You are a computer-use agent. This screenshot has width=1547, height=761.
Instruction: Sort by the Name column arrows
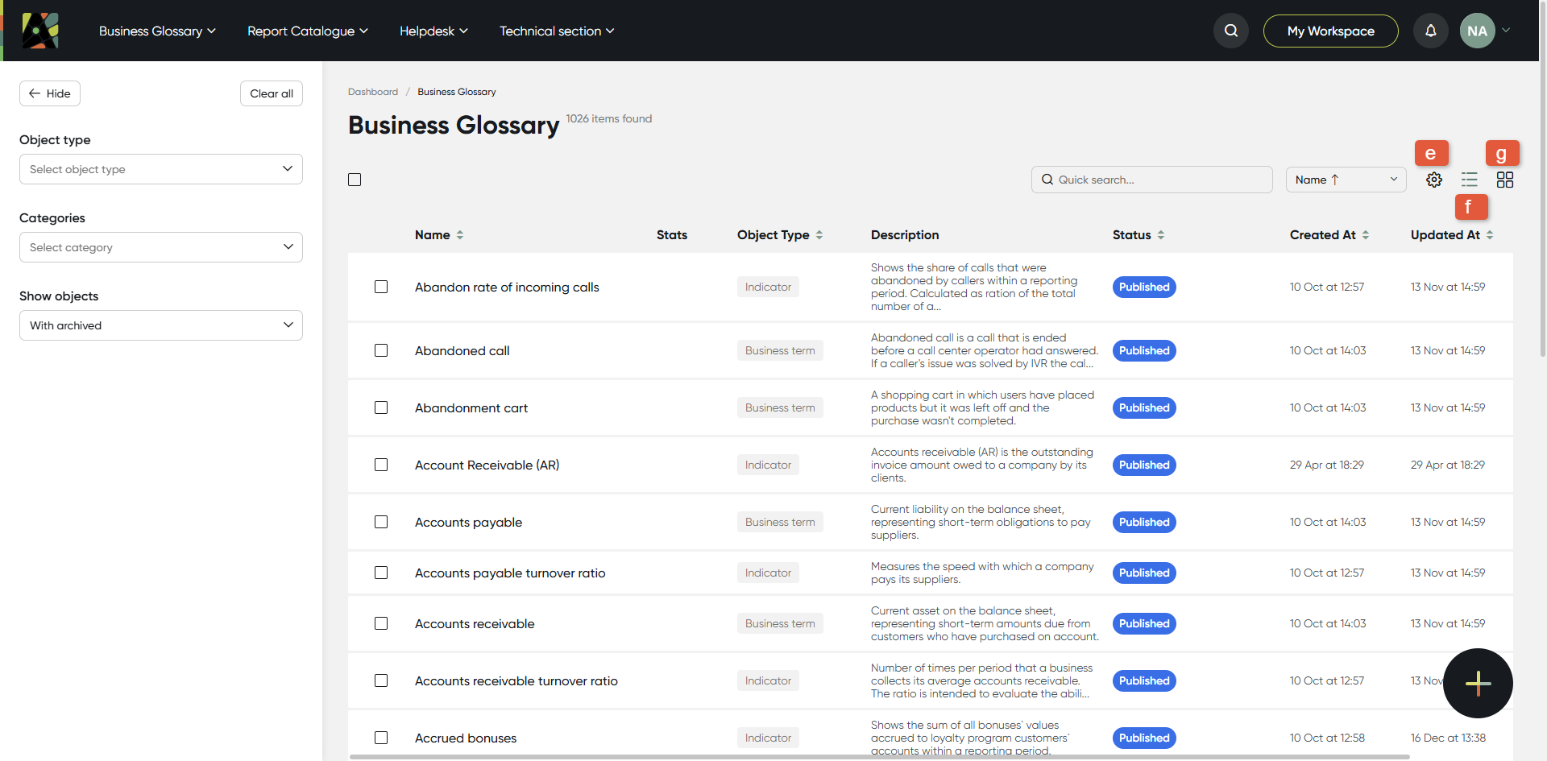pos(460,235)
